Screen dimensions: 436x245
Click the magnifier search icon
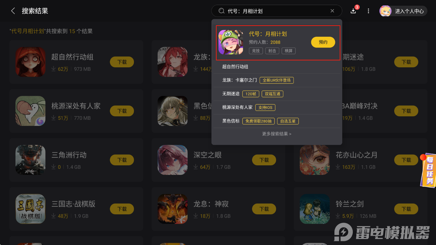(222, 11)
